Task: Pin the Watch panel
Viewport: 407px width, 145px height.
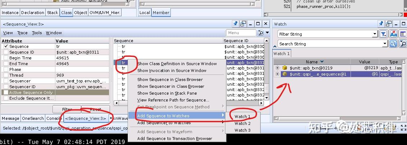Action: 381,24
